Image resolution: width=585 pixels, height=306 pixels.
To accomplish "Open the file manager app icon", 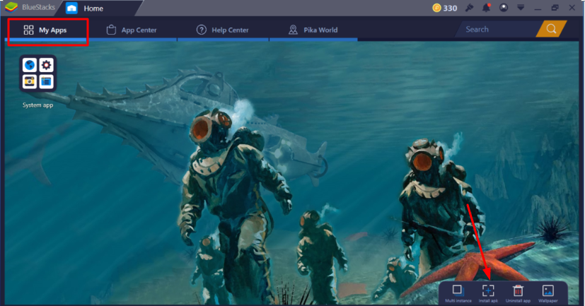I will point(46,82).
